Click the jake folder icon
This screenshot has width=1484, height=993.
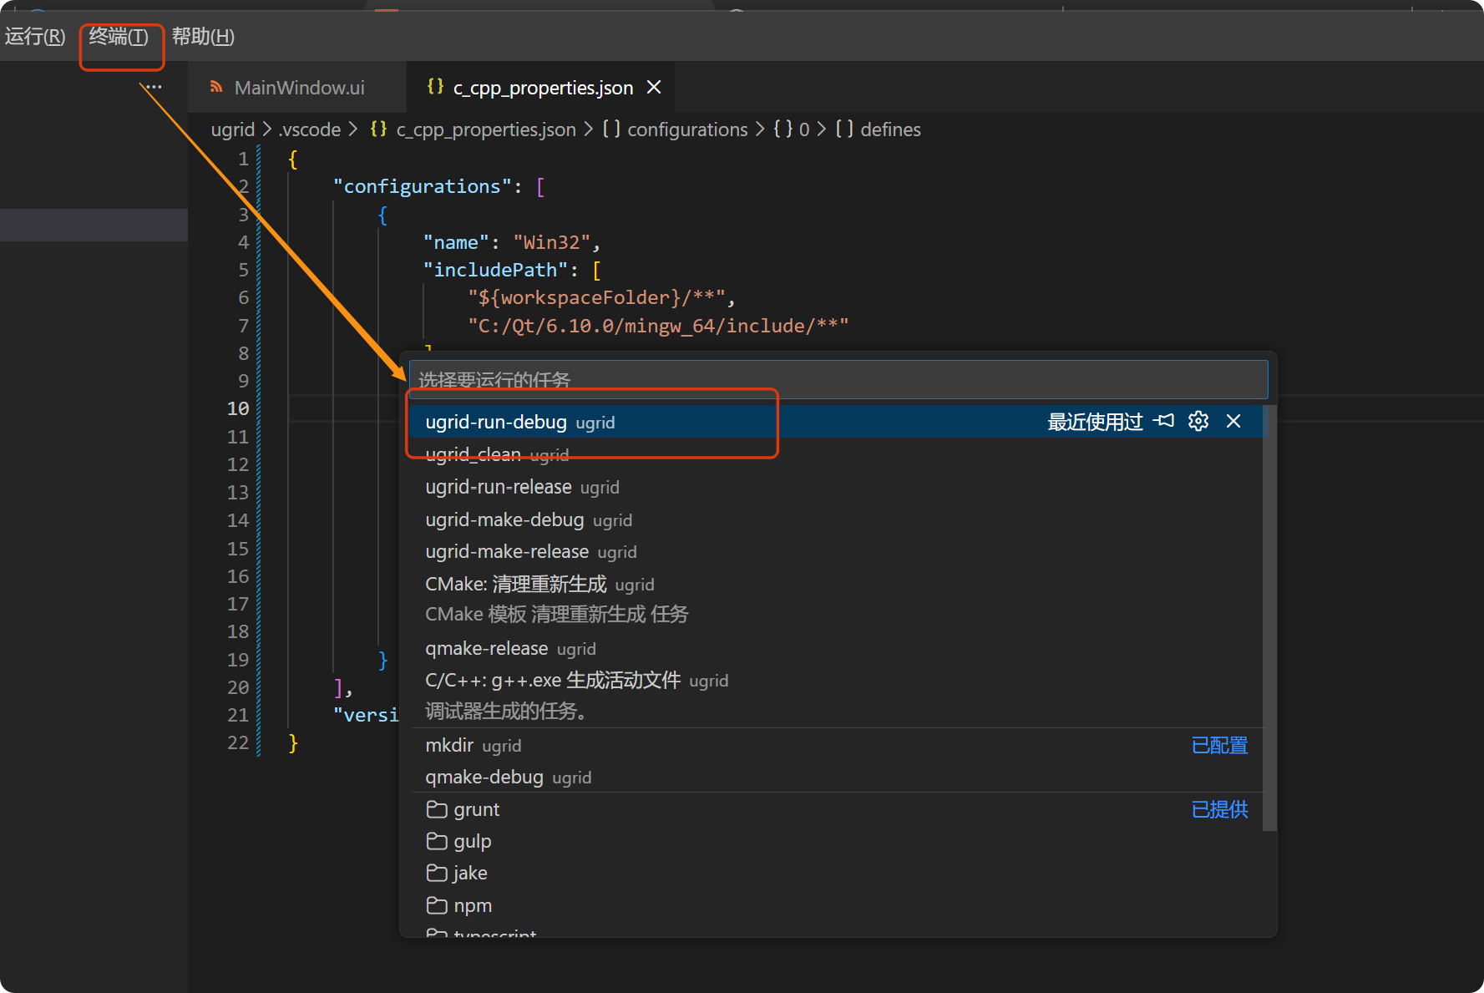(436, 873)
